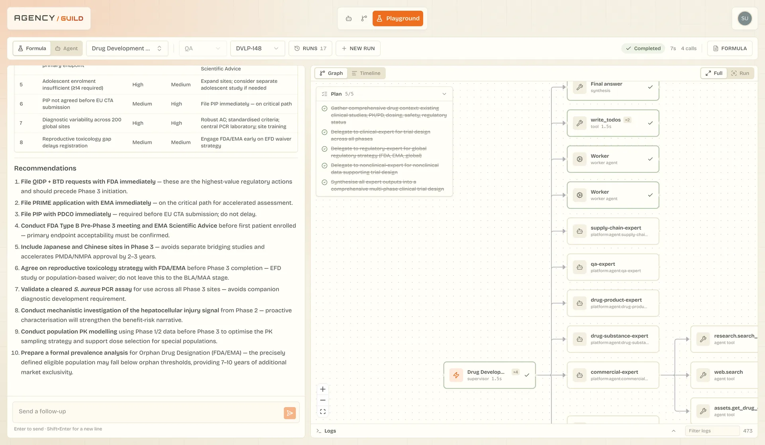The height and width of the screenshot is (445, 765).
Task: Toggle the Gather comprehensive drug context todo check
Action: 324,108
